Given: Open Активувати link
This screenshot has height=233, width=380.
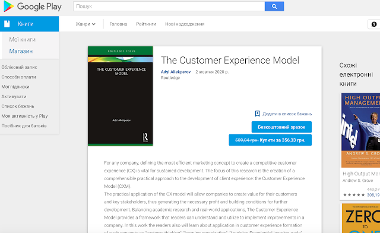Looking at the screenshot, I should 14,97.
